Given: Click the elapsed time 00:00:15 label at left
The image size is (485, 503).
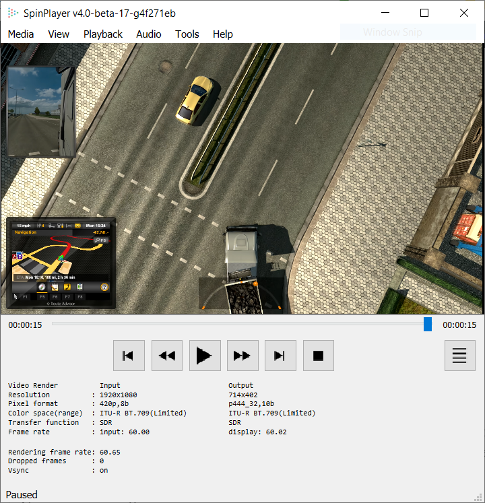Looking at the screenshot, I should pyautogui.click(x=25, y=325).
